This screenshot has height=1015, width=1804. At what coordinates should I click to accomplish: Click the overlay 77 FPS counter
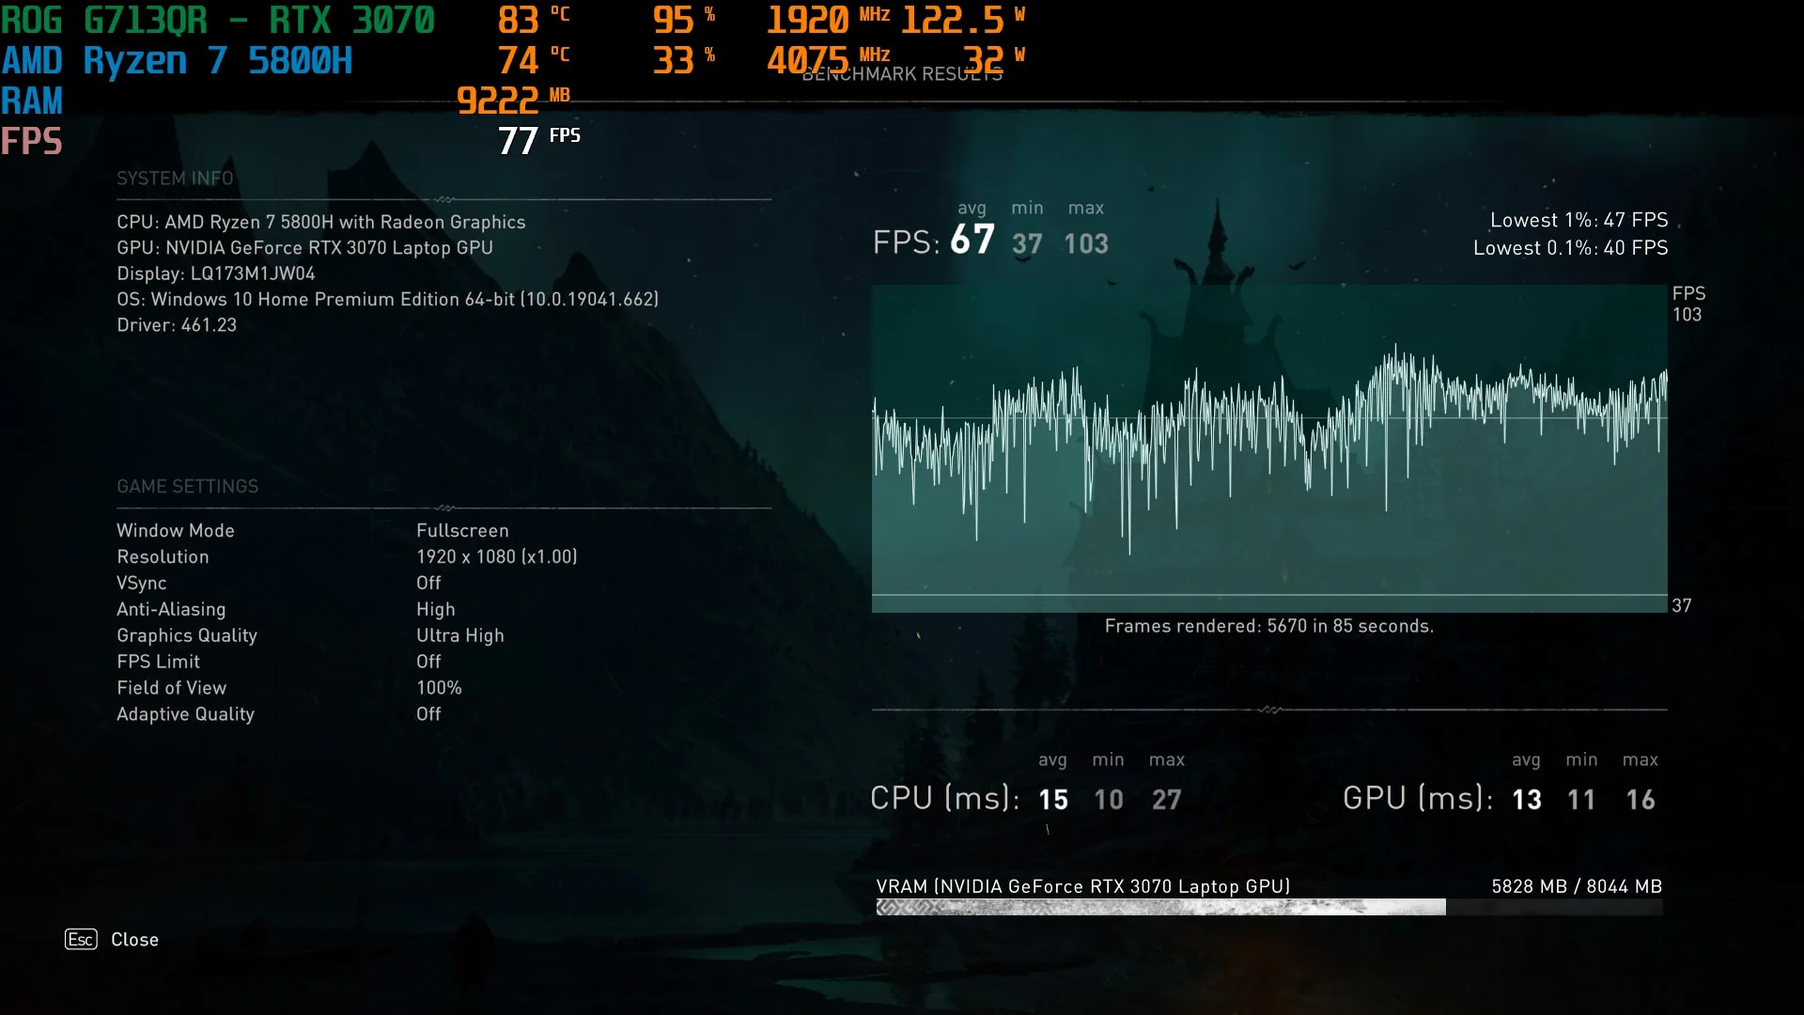point(538,141)
